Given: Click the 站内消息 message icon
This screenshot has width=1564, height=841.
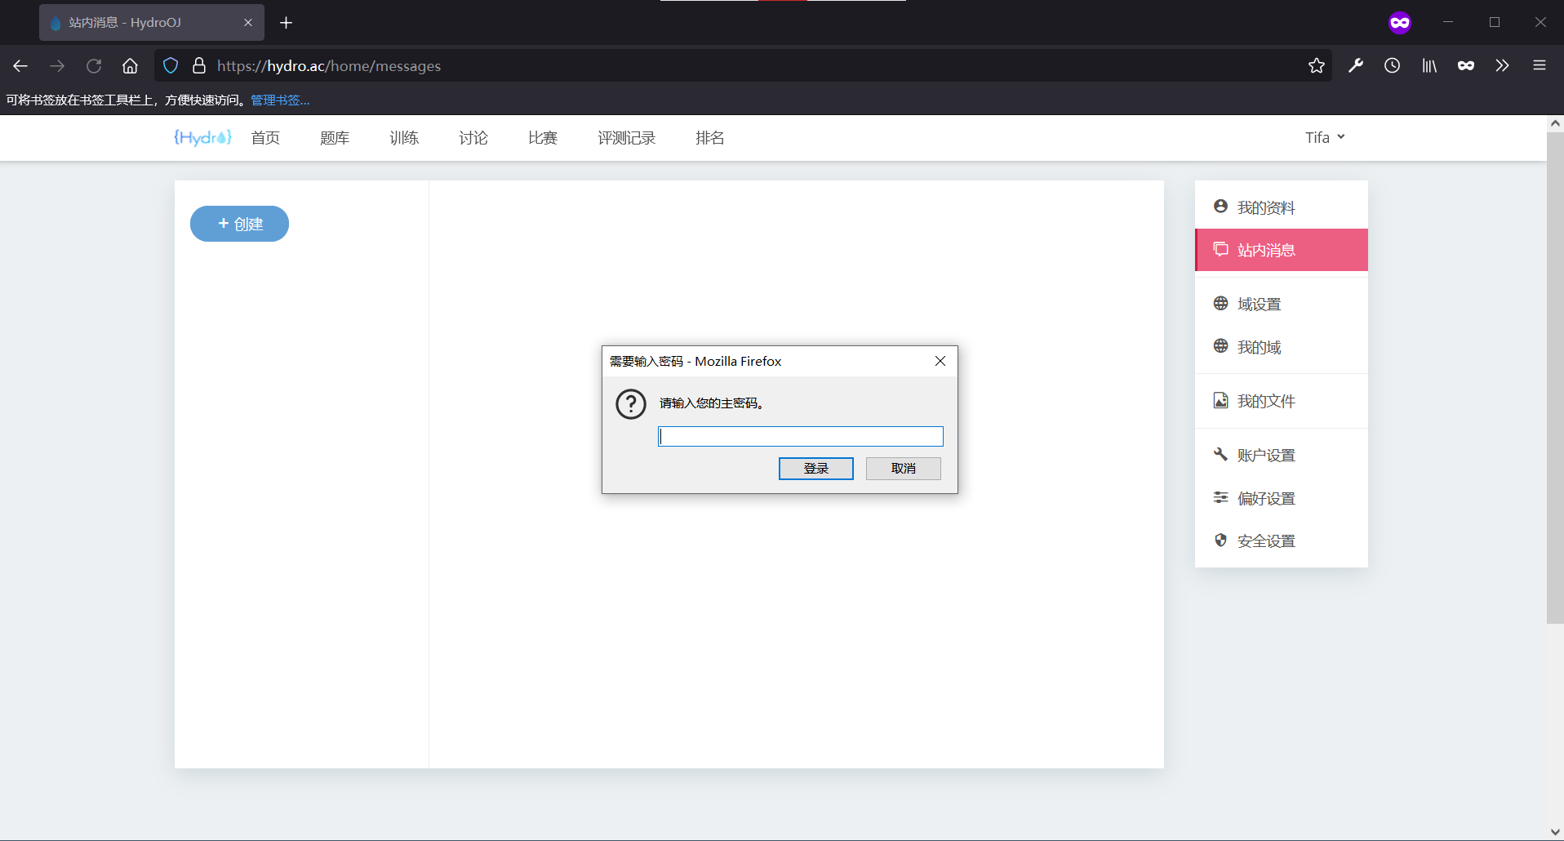Looking at the screenshot, I should point(1220,249).
